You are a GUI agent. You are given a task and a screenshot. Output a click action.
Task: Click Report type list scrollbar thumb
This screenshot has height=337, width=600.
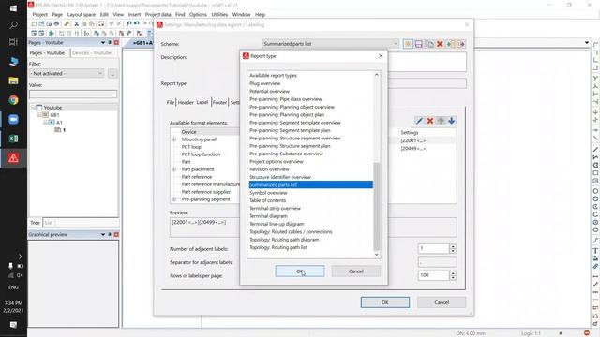377,206
